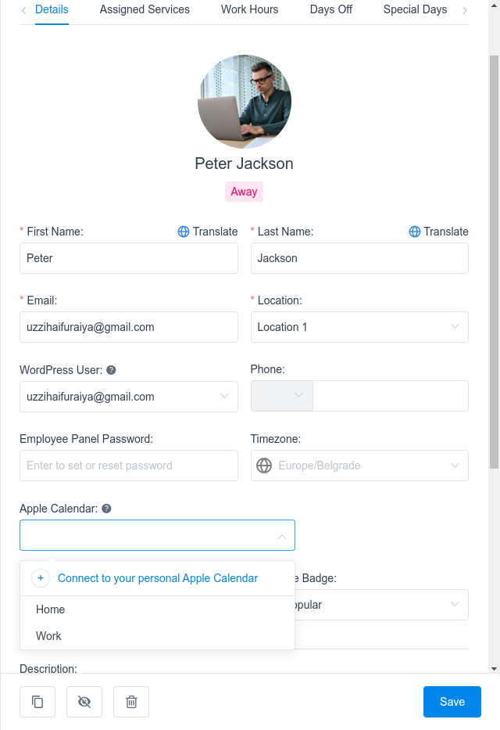Click the globe Translate icon for Last Name
This screenshot has width=500, height=730.
coord(415,232)
